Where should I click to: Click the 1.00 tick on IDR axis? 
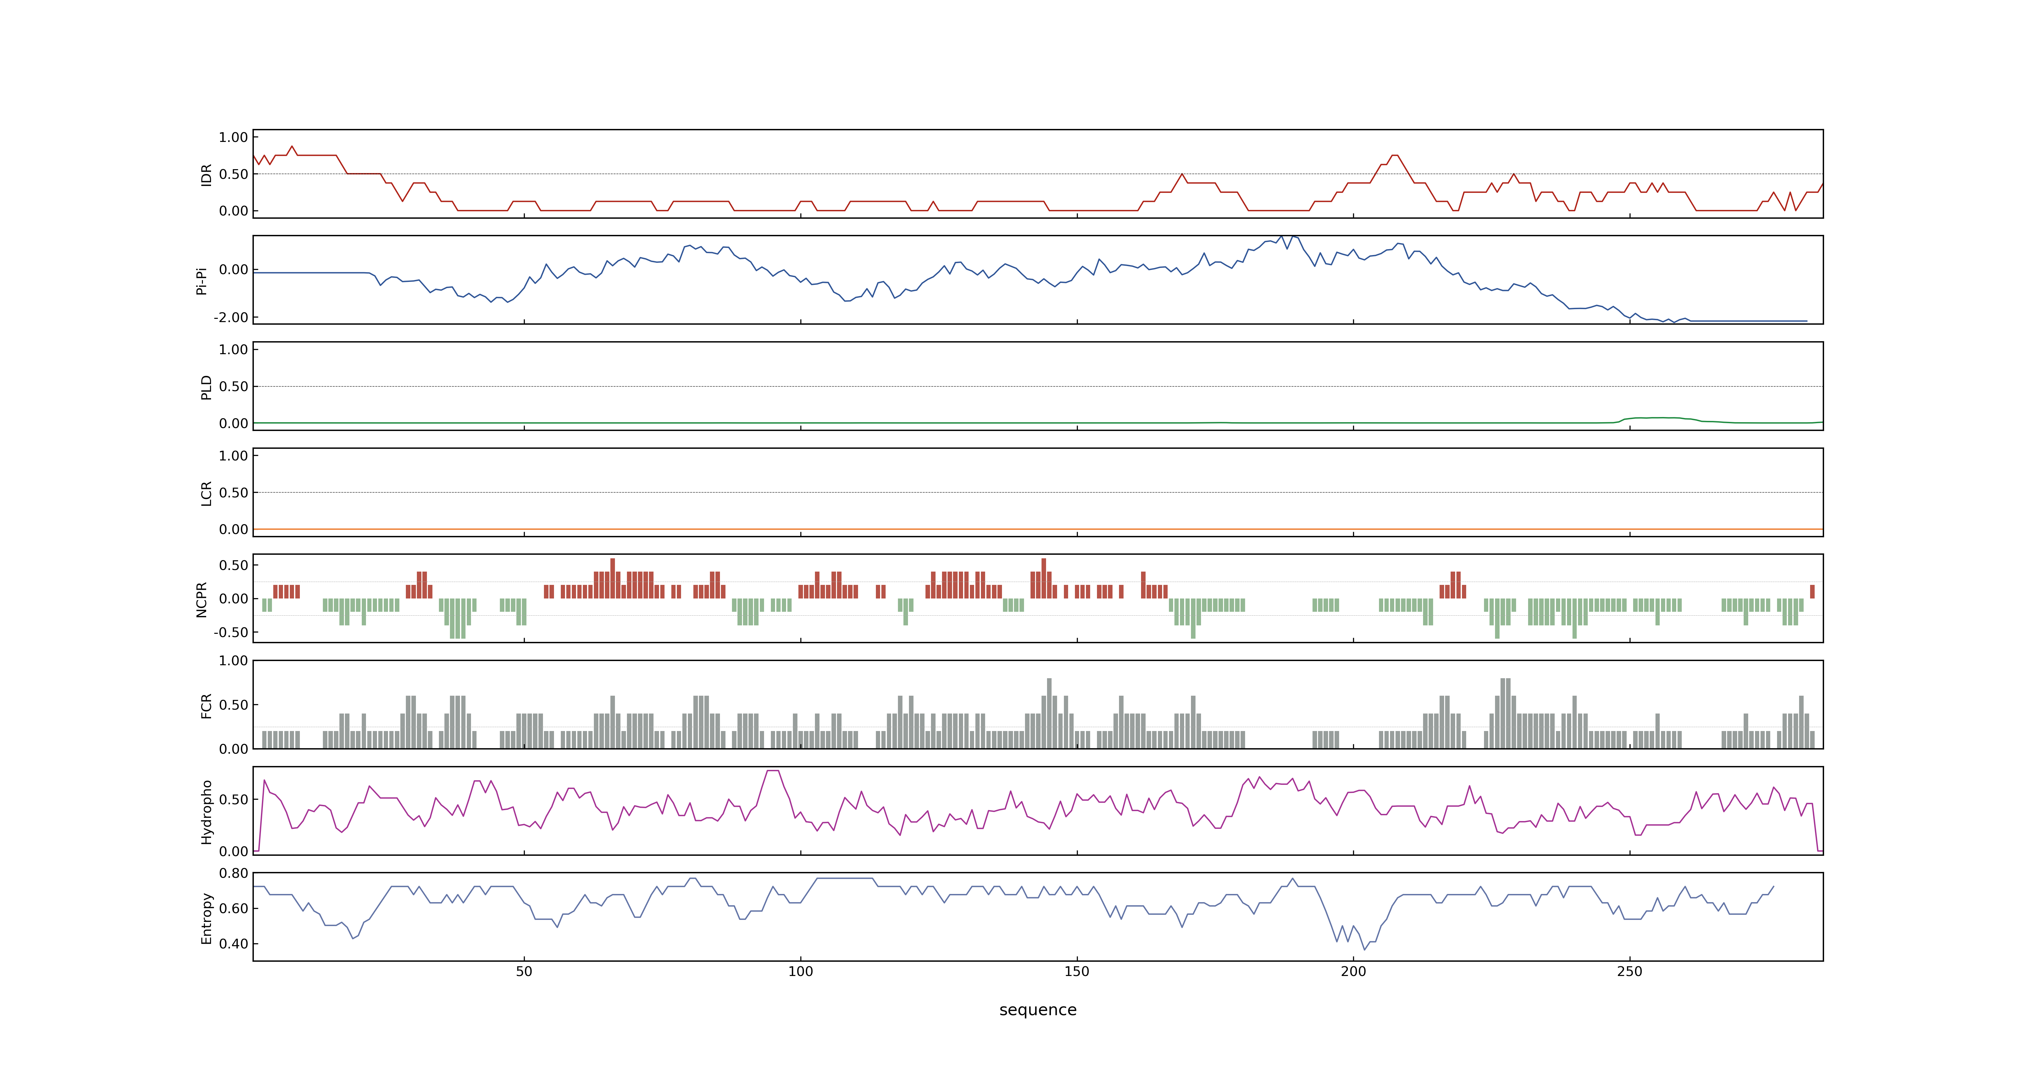click(234, 138)
